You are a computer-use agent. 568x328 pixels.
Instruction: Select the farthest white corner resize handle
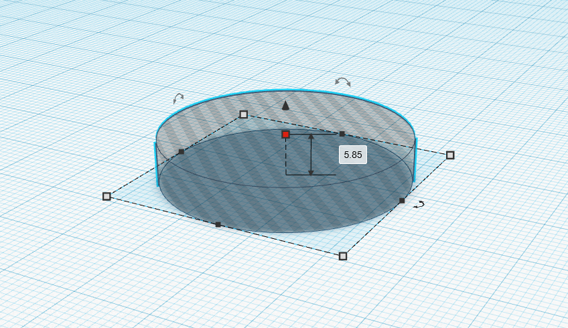(244, 114)
